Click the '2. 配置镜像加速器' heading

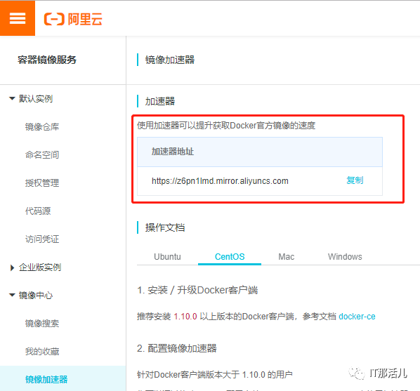pos(177,348)
